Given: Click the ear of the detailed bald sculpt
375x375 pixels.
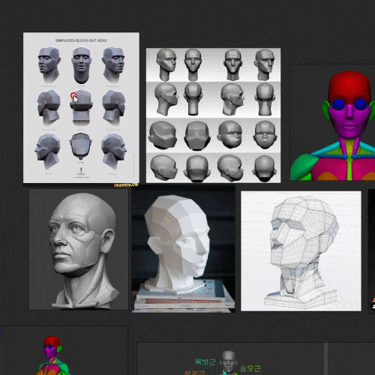Looking at the screenshot, I should click(107, 241).
